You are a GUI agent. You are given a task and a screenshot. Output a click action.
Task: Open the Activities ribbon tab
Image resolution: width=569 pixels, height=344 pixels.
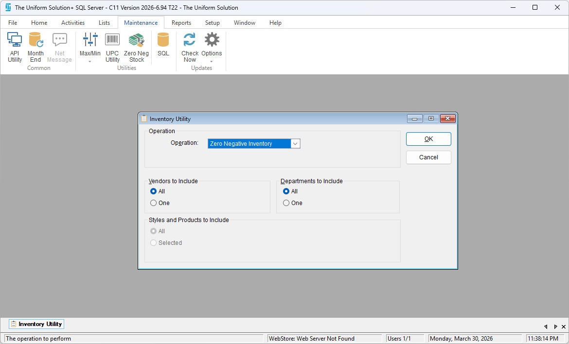click(x=73, y=23)
